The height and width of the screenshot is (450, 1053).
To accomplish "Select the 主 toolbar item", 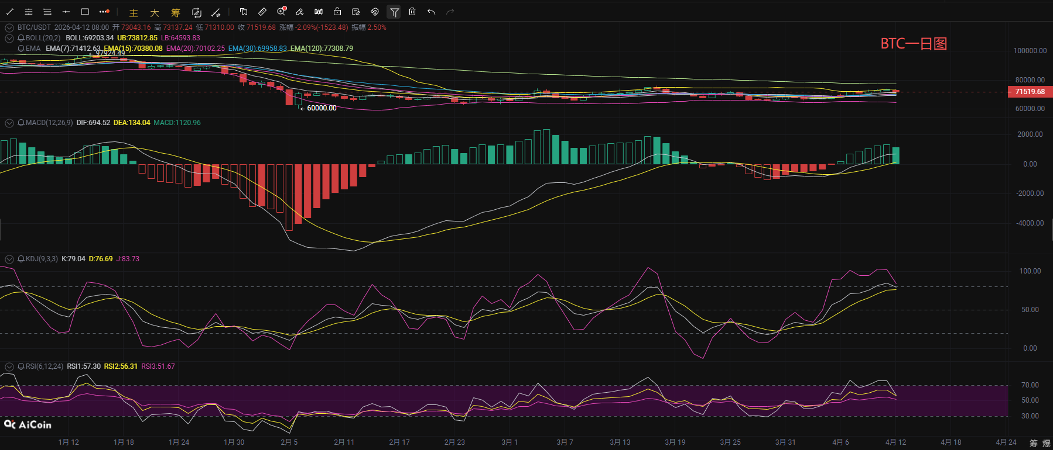I will (x=134, y=13).
